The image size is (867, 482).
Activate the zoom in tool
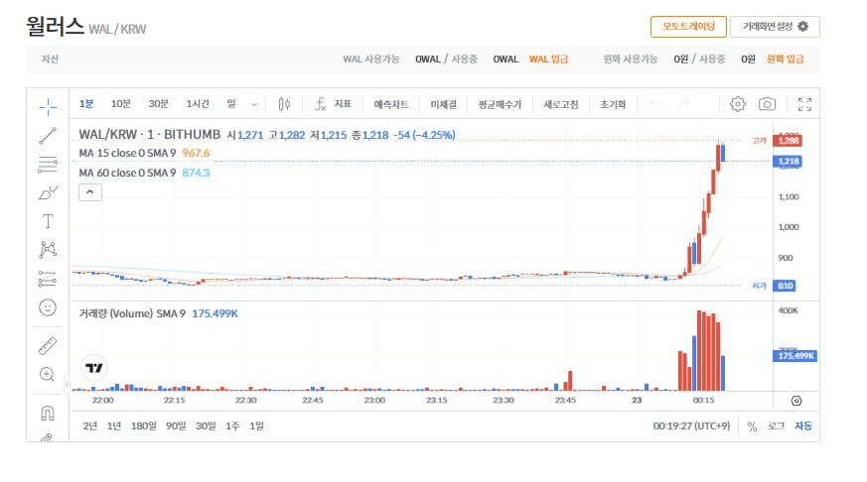click(48, 374)
